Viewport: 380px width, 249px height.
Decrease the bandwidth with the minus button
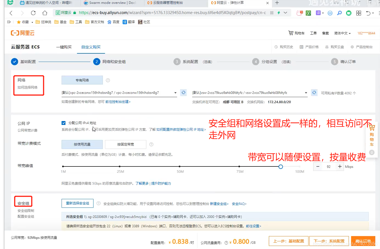318,166
